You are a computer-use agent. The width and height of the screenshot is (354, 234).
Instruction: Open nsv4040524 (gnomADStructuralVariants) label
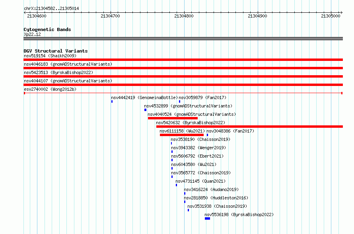coord(192,114)
